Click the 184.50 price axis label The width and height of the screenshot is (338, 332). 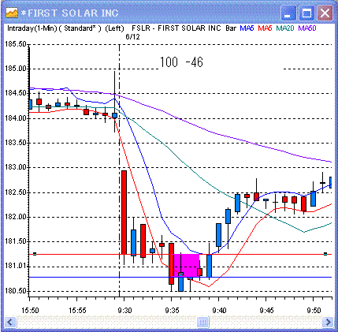point(16,93)
